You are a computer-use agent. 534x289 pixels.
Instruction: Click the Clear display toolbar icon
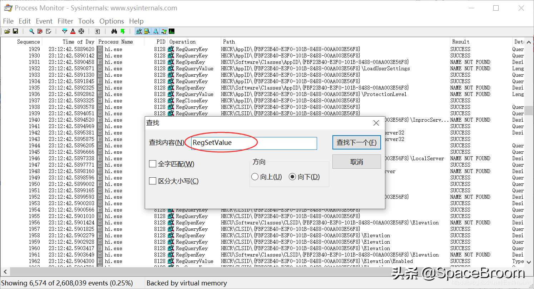click(x=49, y=31)
